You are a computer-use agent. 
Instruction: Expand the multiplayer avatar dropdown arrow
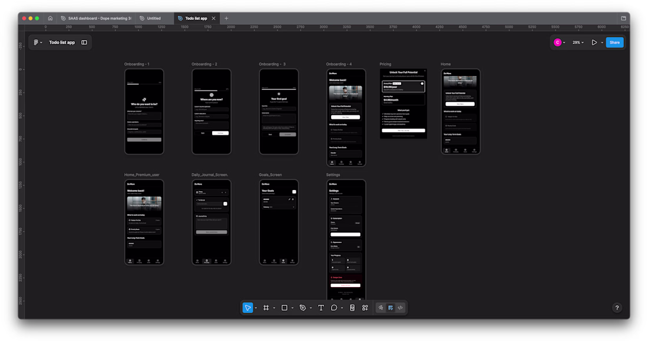(564, 42)
